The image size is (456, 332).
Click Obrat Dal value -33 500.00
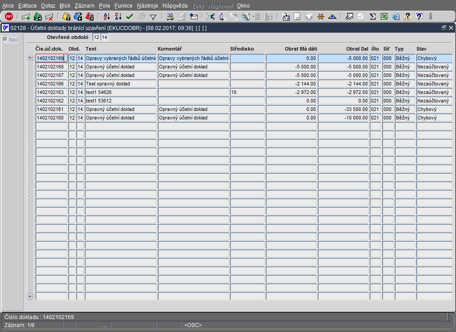343,109
